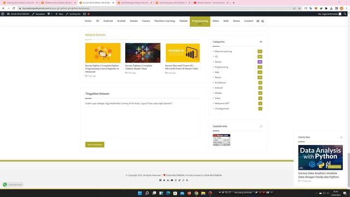Open File Explorer from taskbar
The height and width of the screenshot is (197, 350).
203,193
